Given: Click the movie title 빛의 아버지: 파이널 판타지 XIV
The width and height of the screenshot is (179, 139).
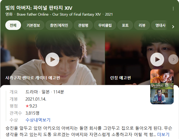Looking at the screenshot, I should [x=39, y=8].
